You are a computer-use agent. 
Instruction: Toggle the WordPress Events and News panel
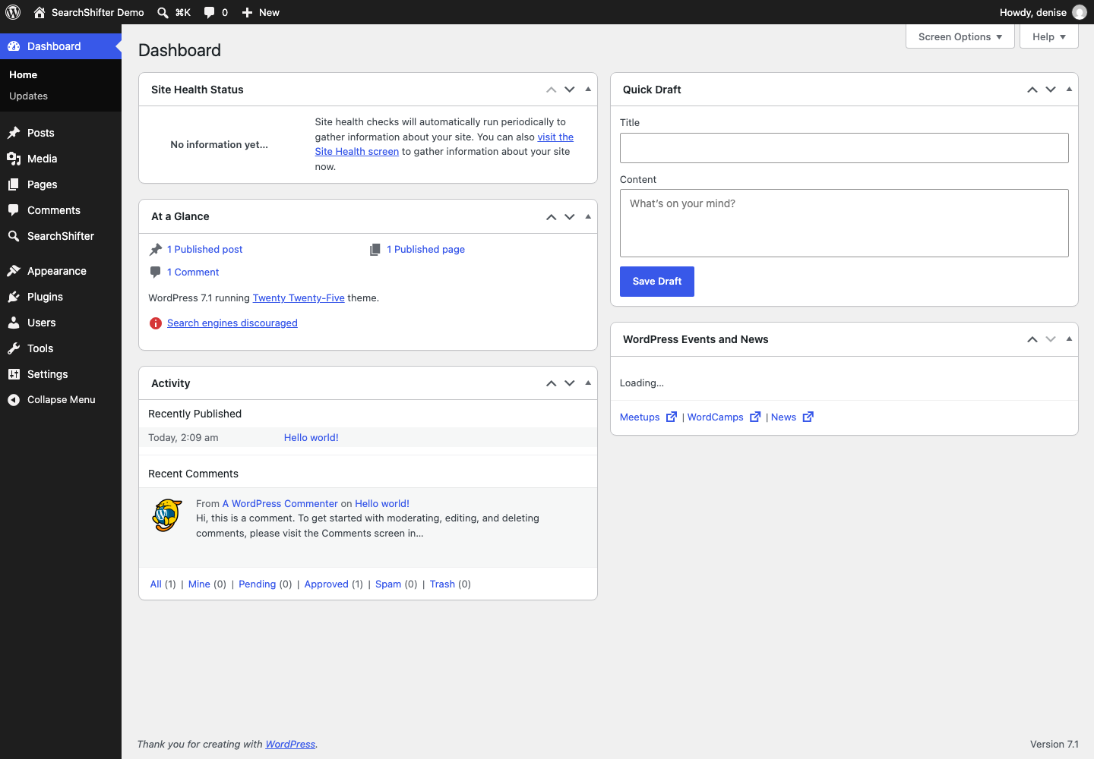pos(1069,339)
